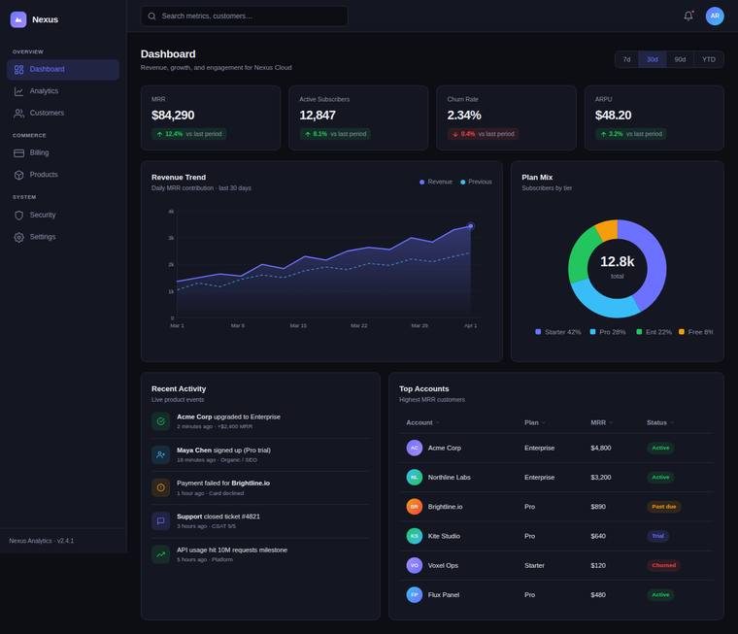Image resolution: width=738 pixels, height=634 pixels.
Task: Click the Security shield icon in sidebar
Action: pos(18,216)
